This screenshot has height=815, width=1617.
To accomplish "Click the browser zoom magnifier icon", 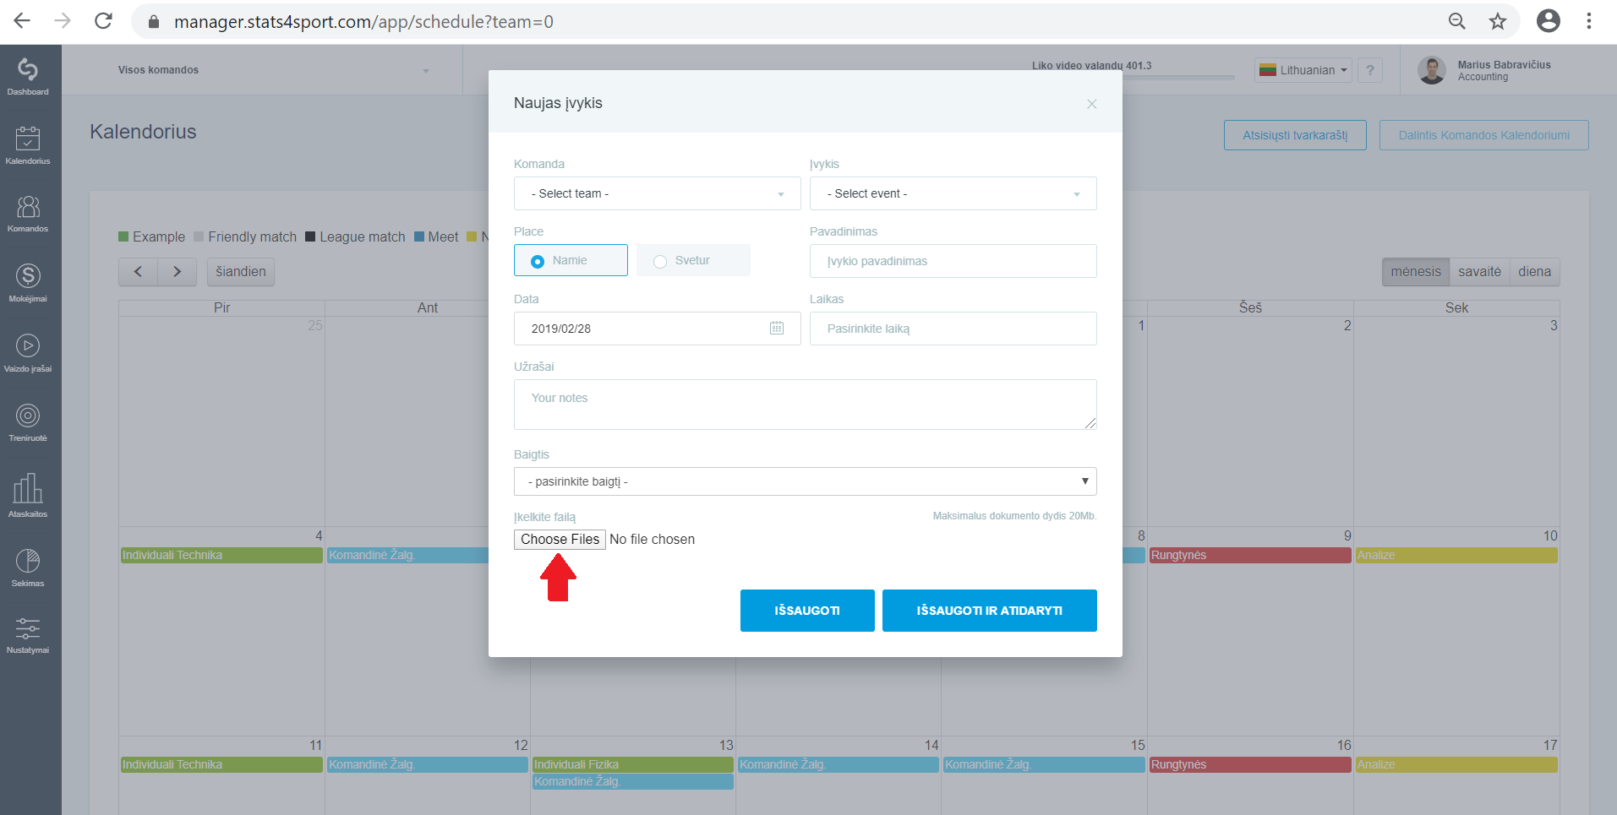I will pos(1457,21).
